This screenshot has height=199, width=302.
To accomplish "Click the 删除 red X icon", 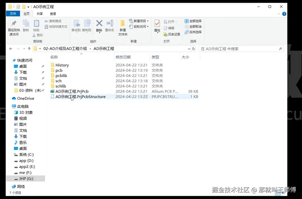I will [99, 23].
